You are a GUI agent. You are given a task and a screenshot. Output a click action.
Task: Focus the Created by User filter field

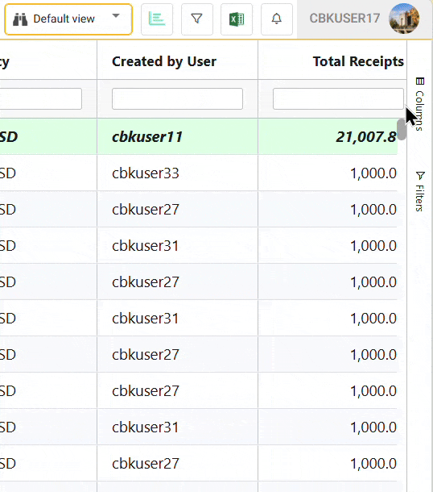coord(177,99)
